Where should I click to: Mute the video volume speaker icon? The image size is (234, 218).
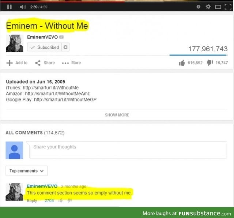click(23, 7)
